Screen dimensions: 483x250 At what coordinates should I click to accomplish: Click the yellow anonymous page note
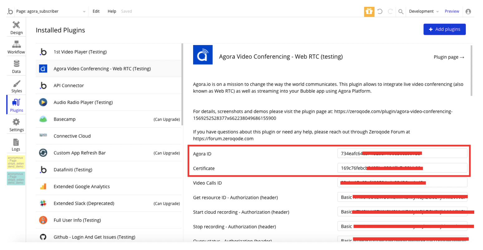point(16,162)
